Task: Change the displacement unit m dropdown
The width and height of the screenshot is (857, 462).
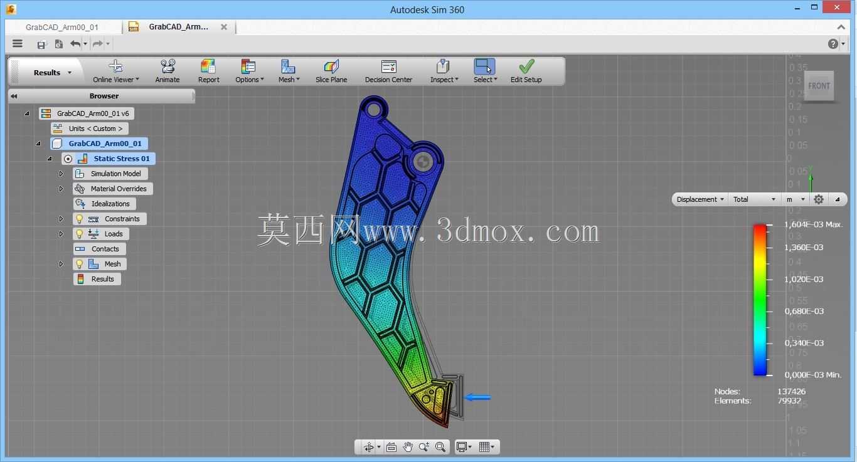Action: pyautogui.click(x=796, y=199)
